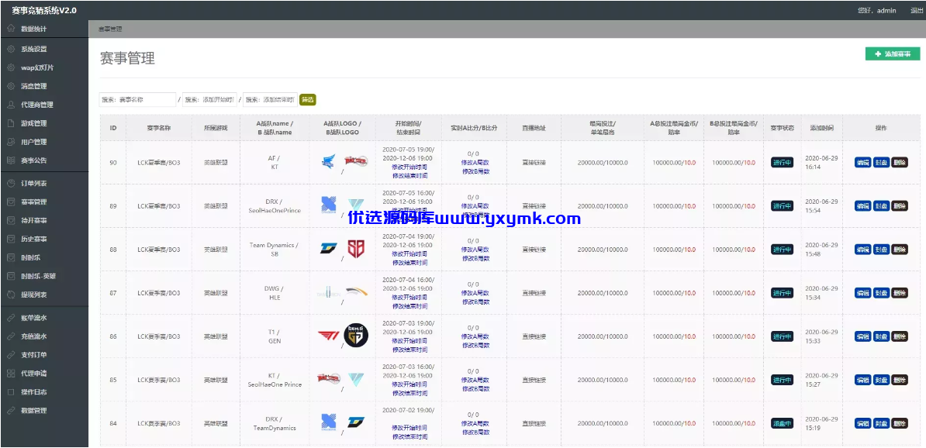Click the person icon beside 代理商管理
Image resolution: width=926 pixels, height=448 pixels.
tap(11, 105)
